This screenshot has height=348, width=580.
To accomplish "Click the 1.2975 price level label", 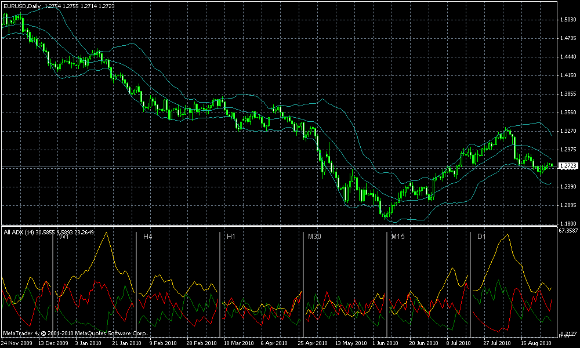I will [x=568, y=150].
